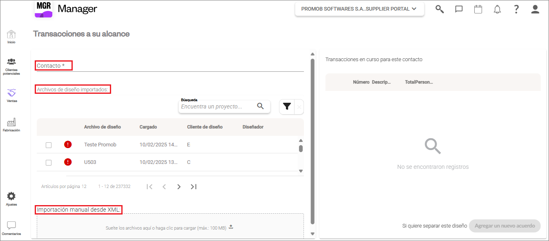Open the user profile icon
The image size is (549, 241).
pos(535,9)
